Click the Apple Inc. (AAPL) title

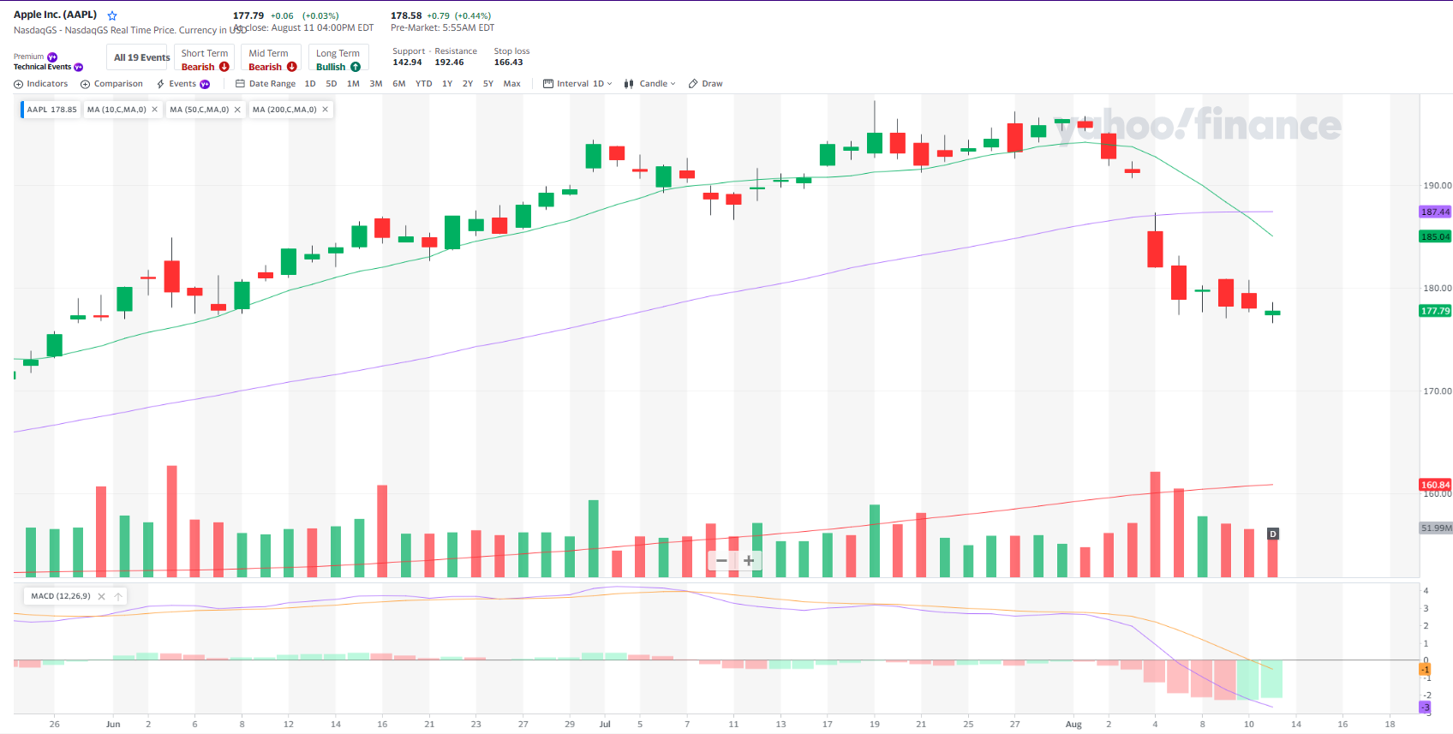point(55,15)
